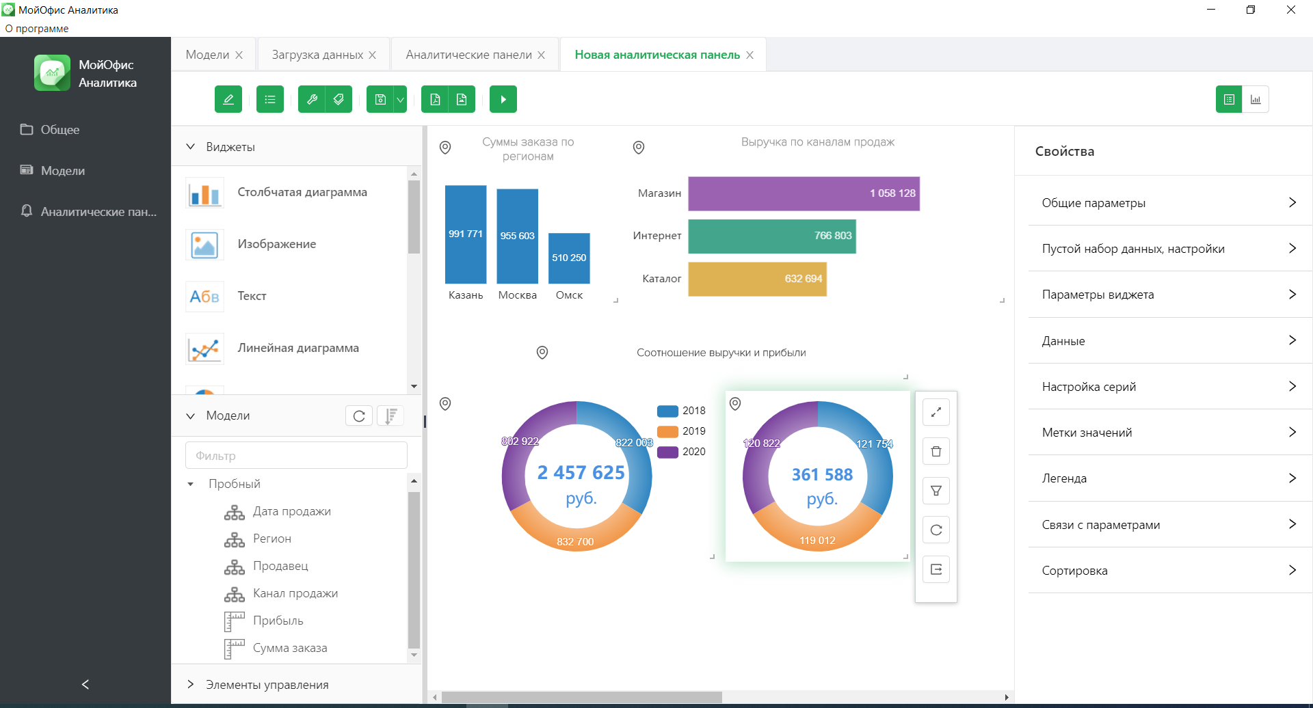
Task: Click the edit pencil toolbar button
Action: [x=228, y=99]
